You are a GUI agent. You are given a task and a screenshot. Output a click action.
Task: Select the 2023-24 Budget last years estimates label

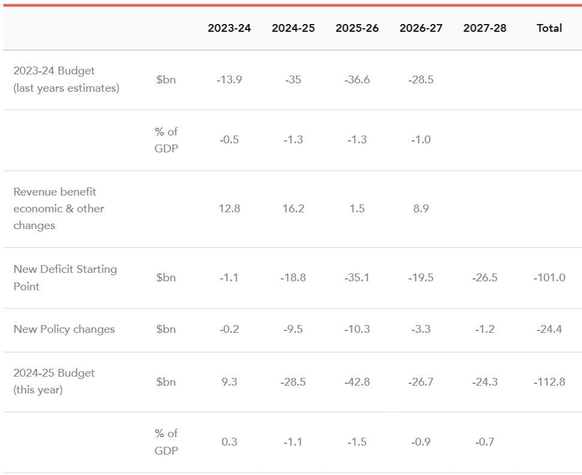tap(66, 79)
